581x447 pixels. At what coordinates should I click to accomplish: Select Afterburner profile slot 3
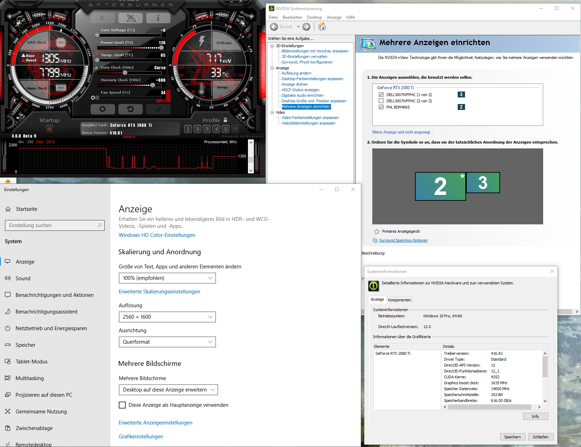[207, 129]
